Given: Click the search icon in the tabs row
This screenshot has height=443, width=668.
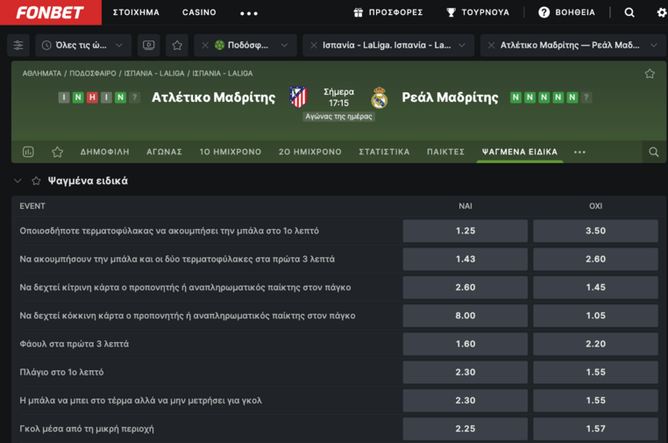Looking at the screenshot, I should (653, 152).
